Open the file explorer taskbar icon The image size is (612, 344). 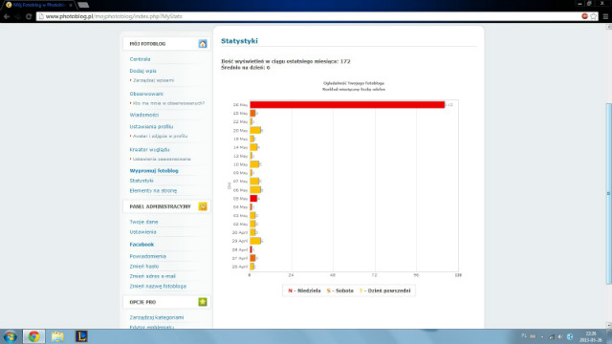coord(57,336)
